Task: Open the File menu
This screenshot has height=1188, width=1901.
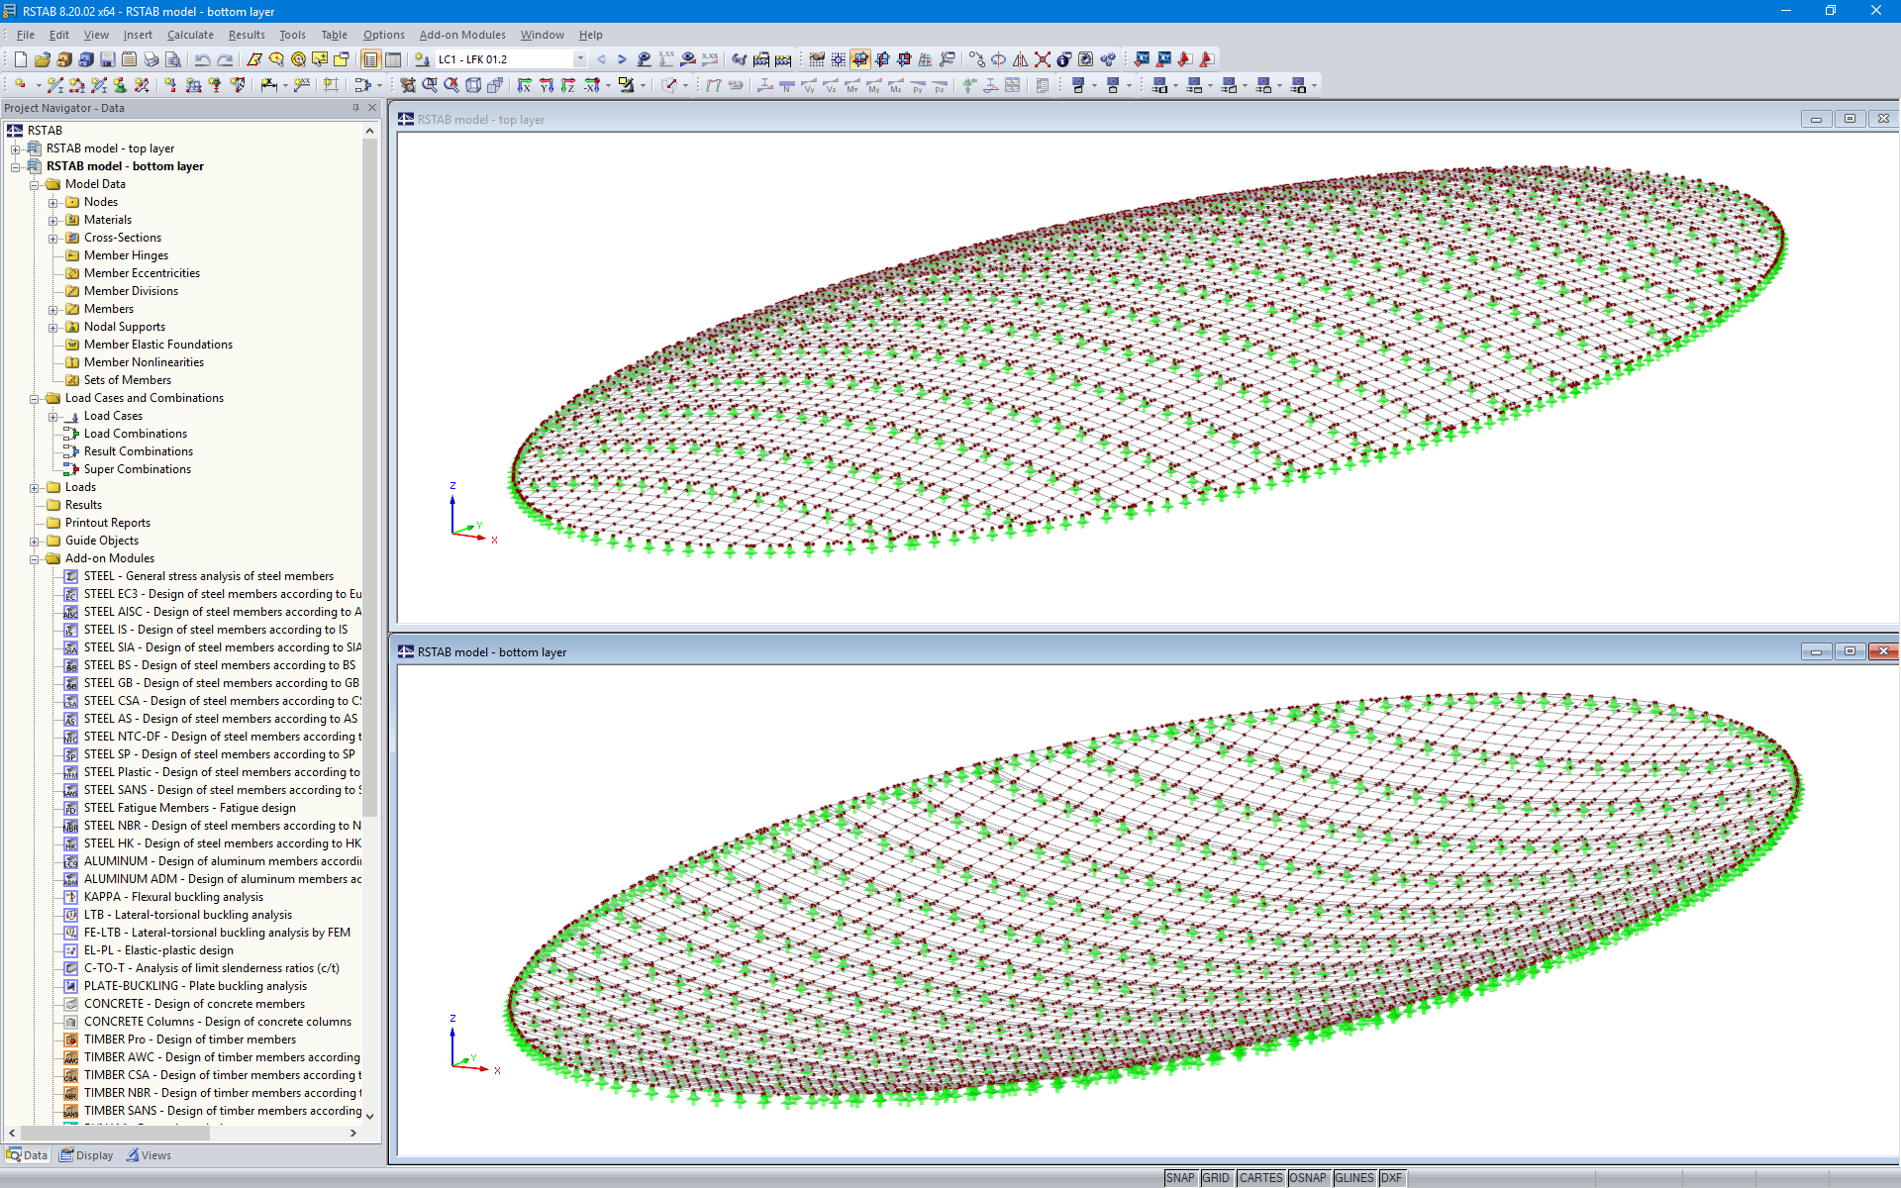Action: (26, 35)
